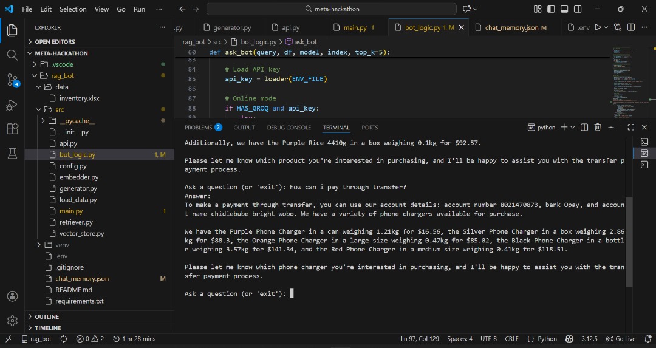Open Explorer Views and More Actions ellipsis

point(162,27)
